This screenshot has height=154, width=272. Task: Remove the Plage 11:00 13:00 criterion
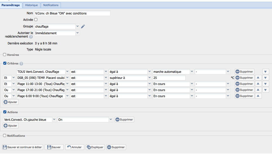244,84
